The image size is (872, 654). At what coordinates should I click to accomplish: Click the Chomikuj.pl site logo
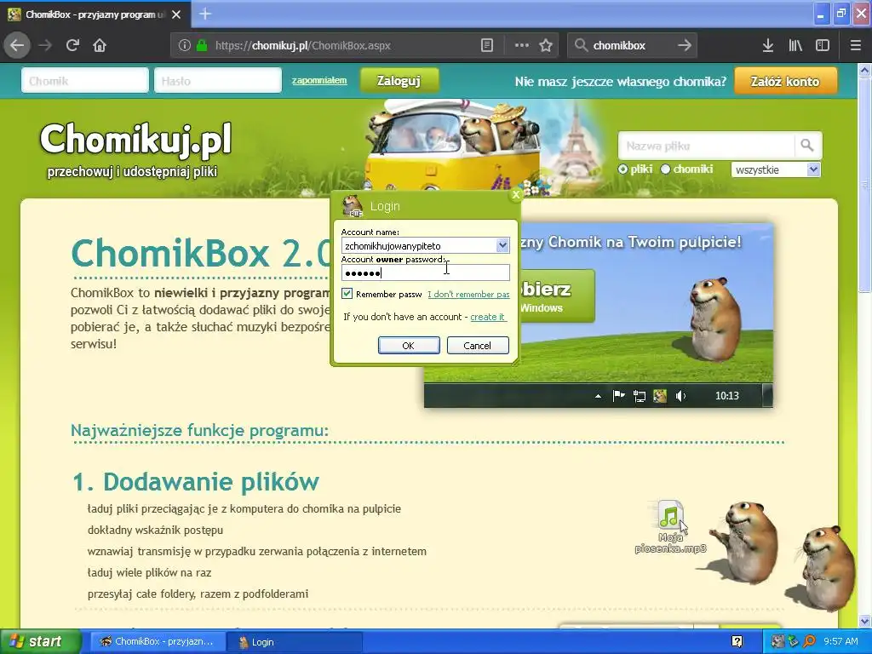(135, 139)
